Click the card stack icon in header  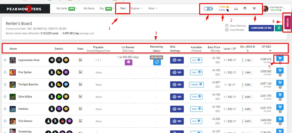tap(245, 8)
